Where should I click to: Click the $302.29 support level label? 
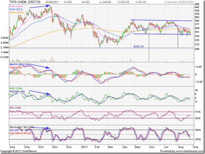click(139, 46)
